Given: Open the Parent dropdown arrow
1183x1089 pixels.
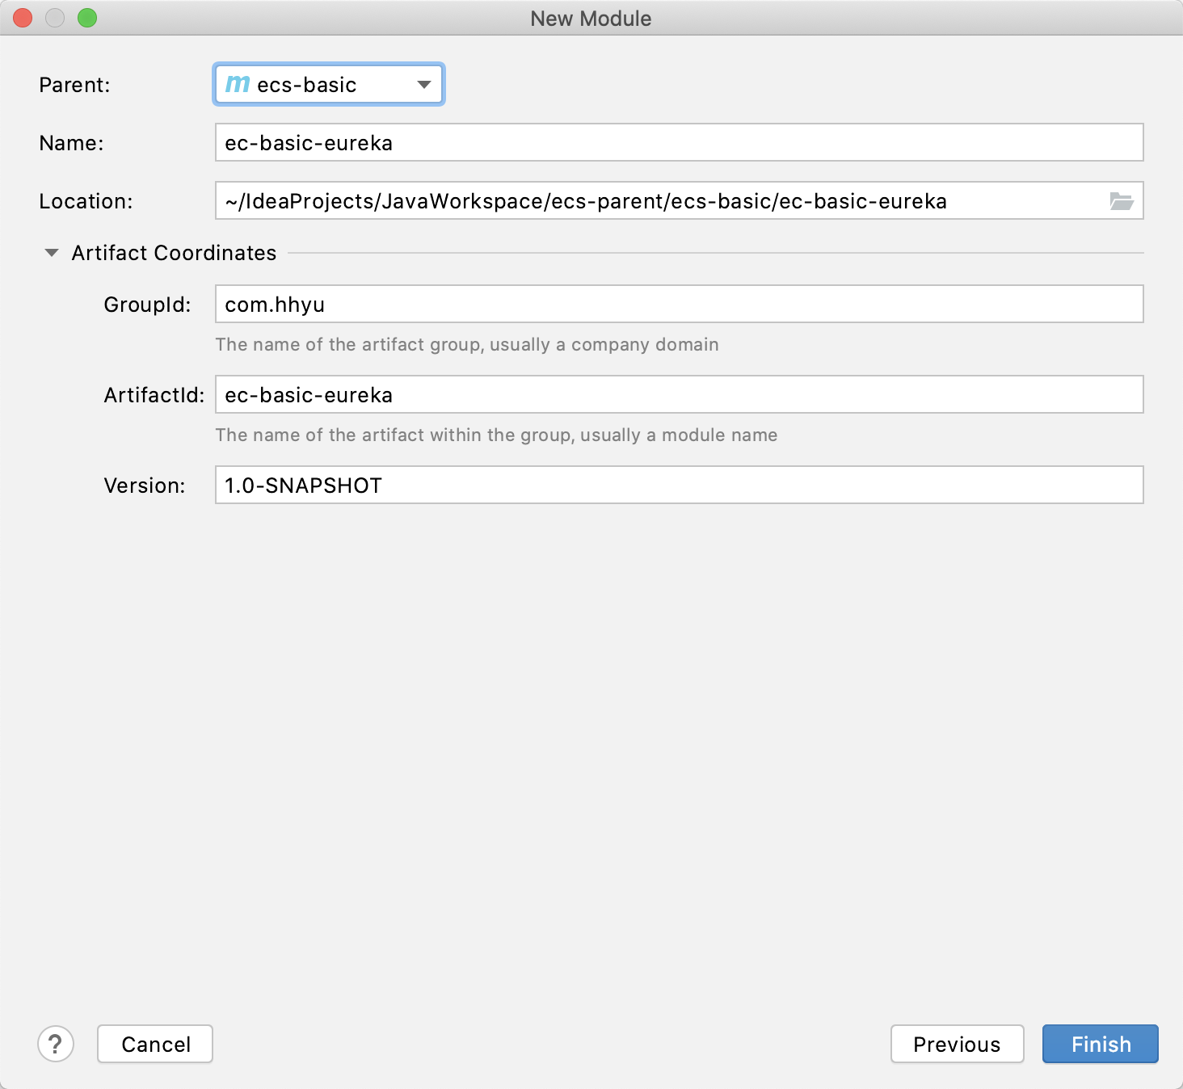Looking at the screenshot, I should point(424,85).
